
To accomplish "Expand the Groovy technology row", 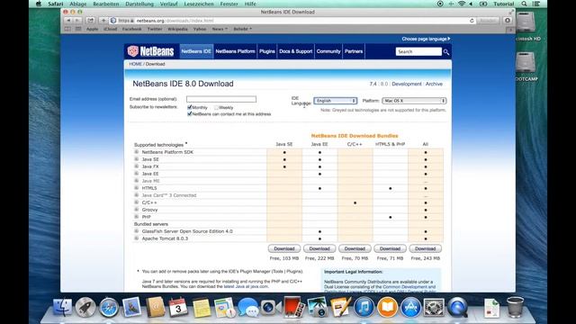I will tap(136, 210).
